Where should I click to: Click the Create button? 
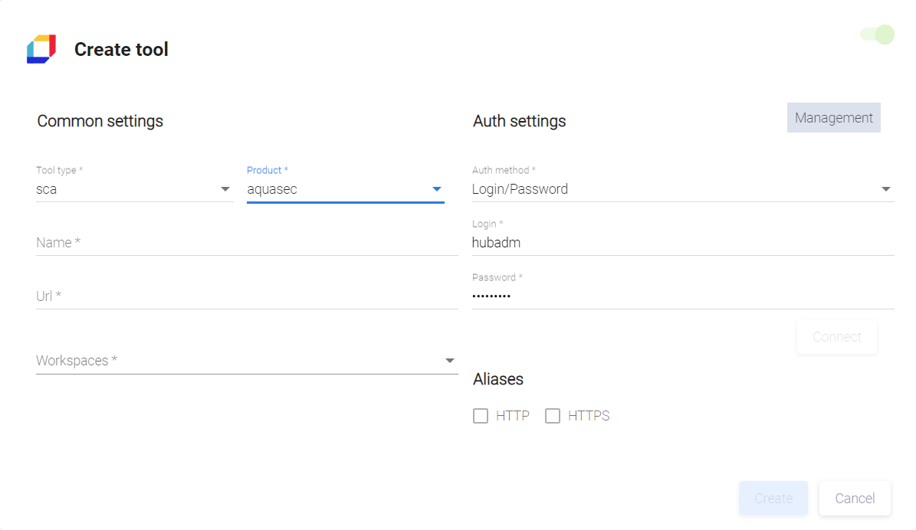(x=773, y=499)
